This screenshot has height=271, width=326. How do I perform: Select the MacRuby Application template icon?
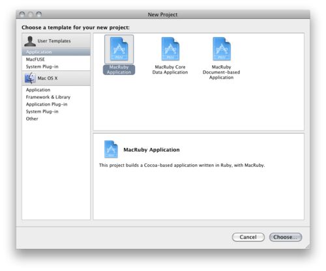pyautogui.click(x=119, y=49)
